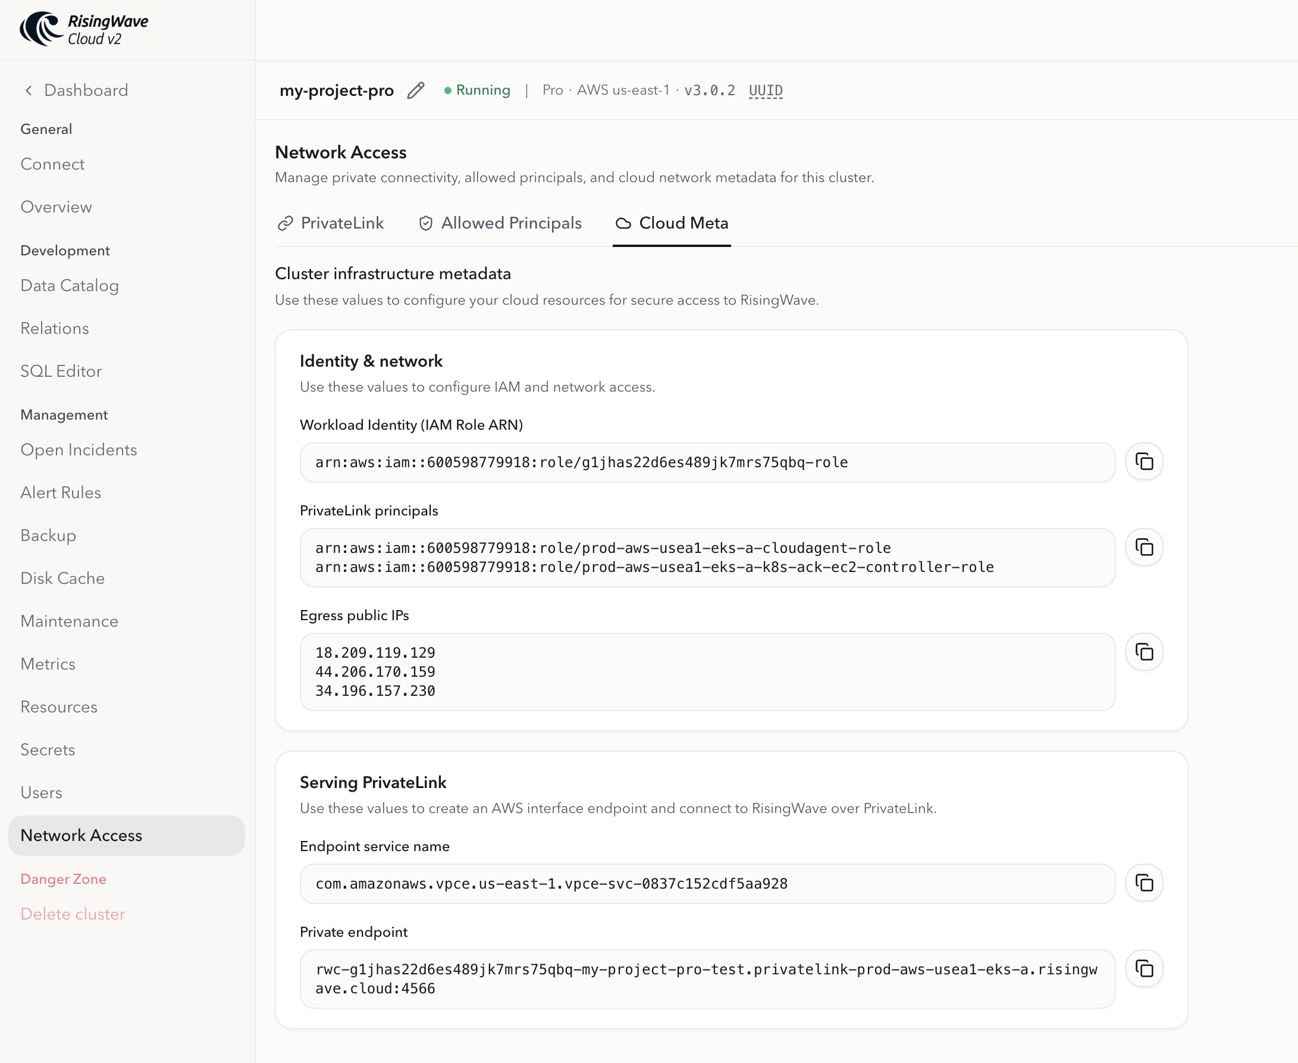Click the Development section label
The height and width of the screenshot is (1063, 1298).
pos(65,251)
